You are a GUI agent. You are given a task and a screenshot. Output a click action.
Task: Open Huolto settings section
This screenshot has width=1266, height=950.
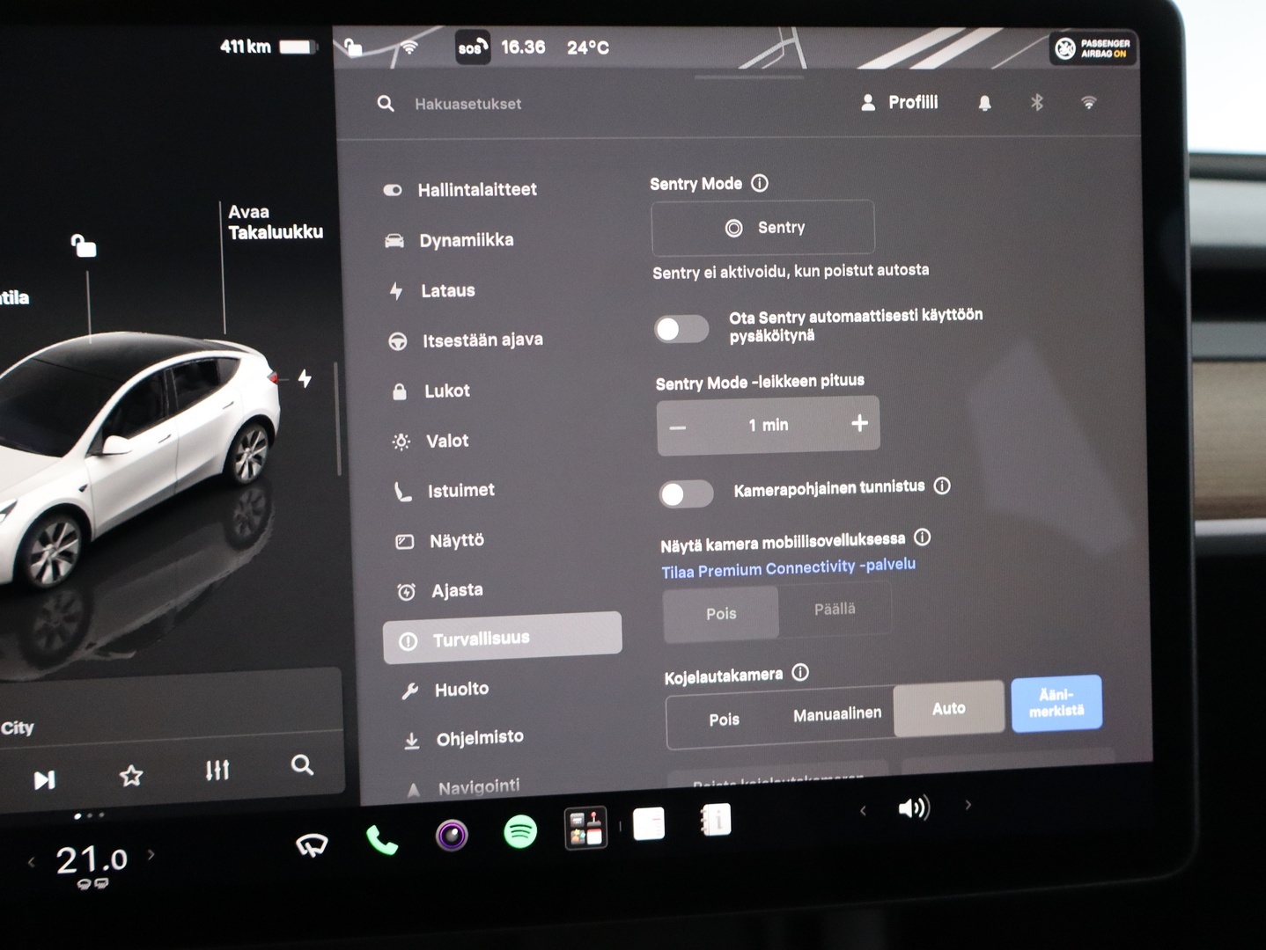445,690
